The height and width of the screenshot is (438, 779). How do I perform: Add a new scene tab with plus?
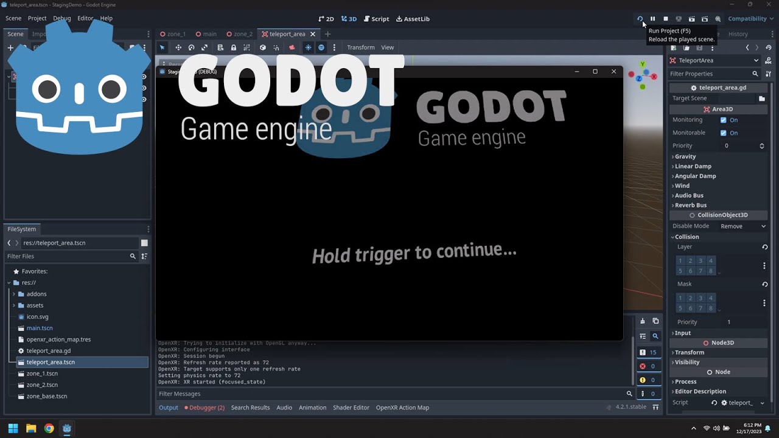[327, 34]
